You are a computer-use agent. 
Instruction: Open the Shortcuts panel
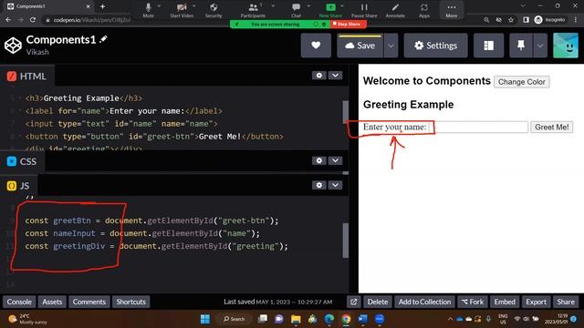[131, 302]
